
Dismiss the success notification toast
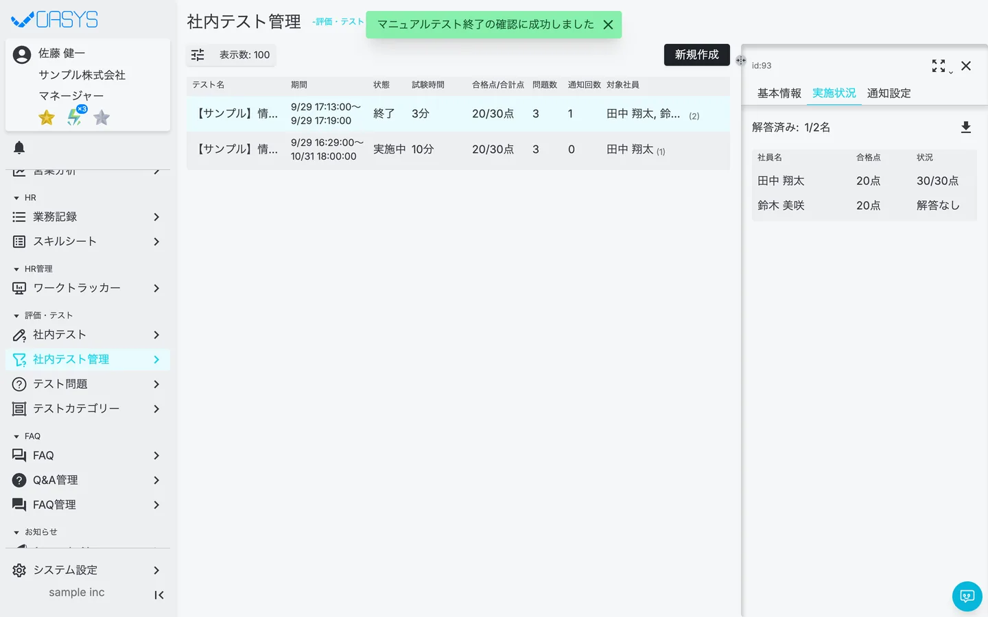608,25
